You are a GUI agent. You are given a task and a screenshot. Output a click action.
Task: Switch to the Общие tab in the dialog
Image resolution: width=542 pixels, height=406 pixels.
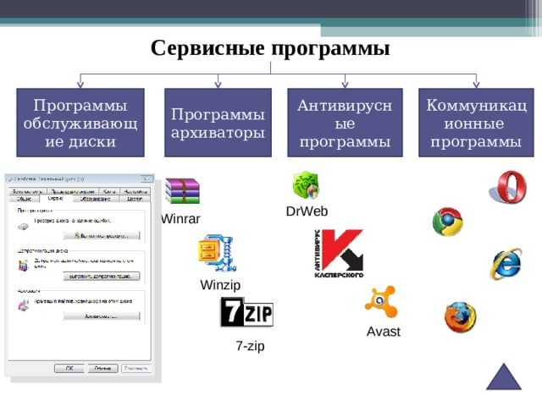24,200
